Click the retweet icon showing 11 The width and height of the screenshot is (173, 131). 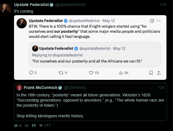[x=61, y=73]
